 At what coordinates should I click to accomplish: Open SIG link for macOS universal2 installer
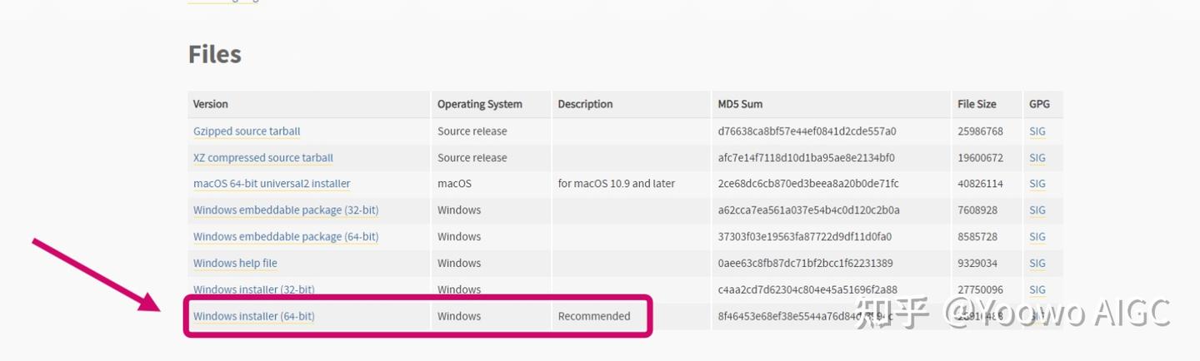click(1037, 184)
